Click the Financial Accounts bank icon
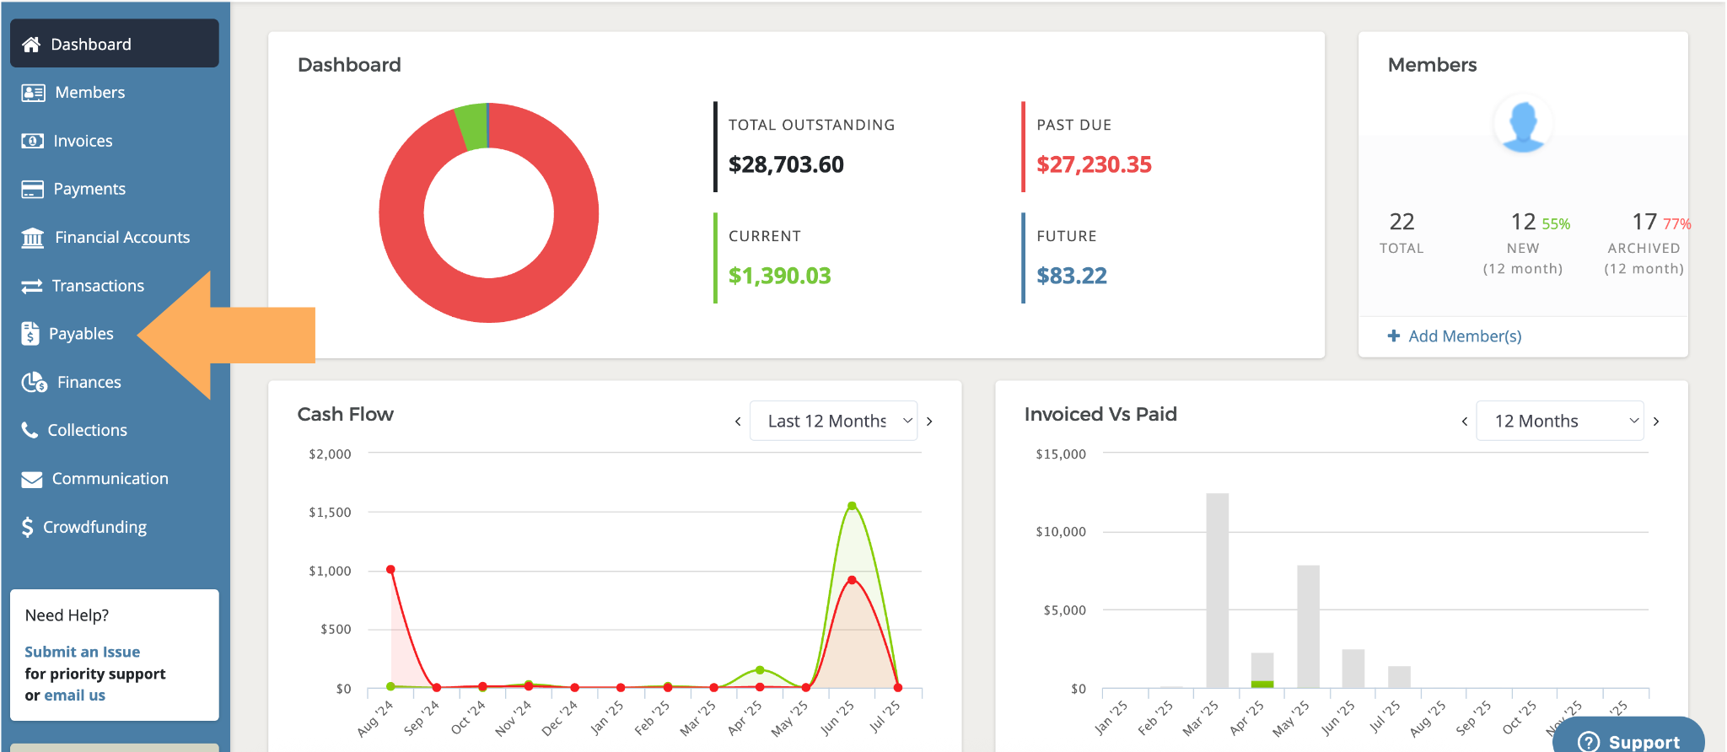 click(33, 238)
